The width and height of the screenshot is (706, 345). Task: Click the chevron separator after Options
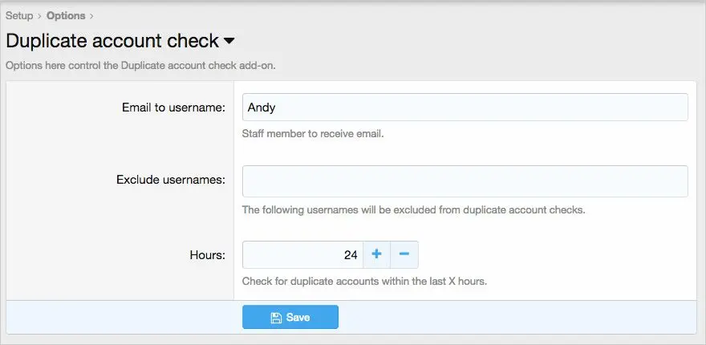[x=91, y=15]
